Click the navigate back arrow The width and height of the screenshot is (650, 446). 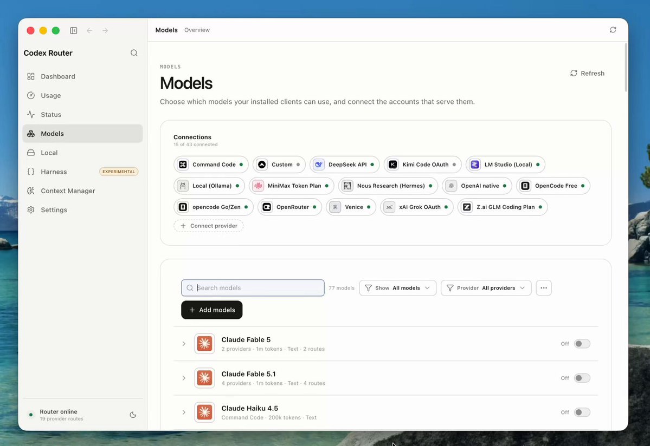tap(89, 31)
